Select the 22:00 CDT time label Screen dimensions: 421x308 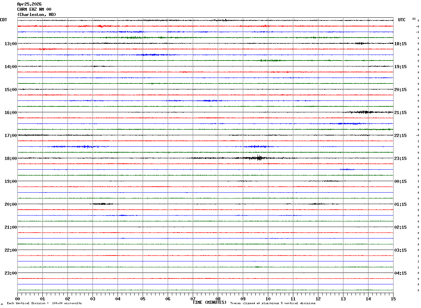[11, 250]
